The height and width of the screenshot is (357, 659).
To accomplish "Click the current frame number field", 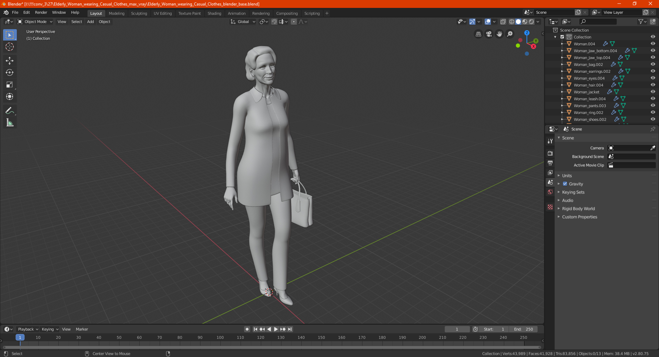I will (457, 329).
